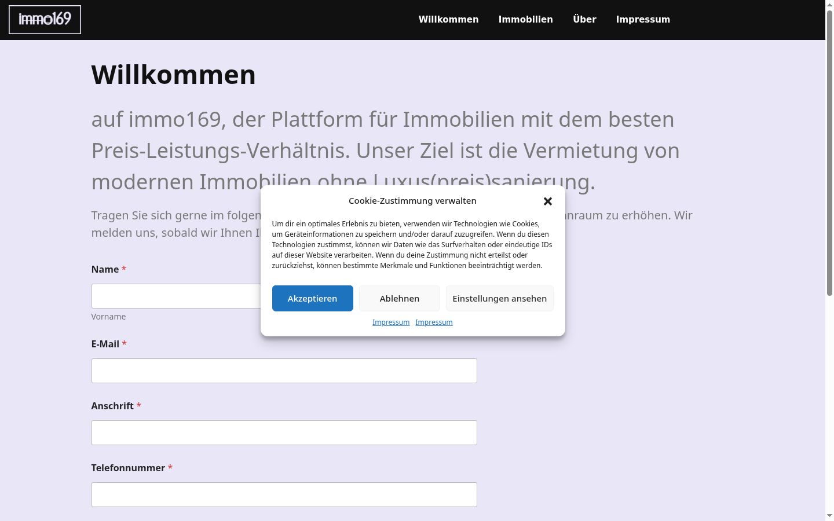
Task: Follow the first Impressum link in dialog
Action: click(x=391, y=322)
